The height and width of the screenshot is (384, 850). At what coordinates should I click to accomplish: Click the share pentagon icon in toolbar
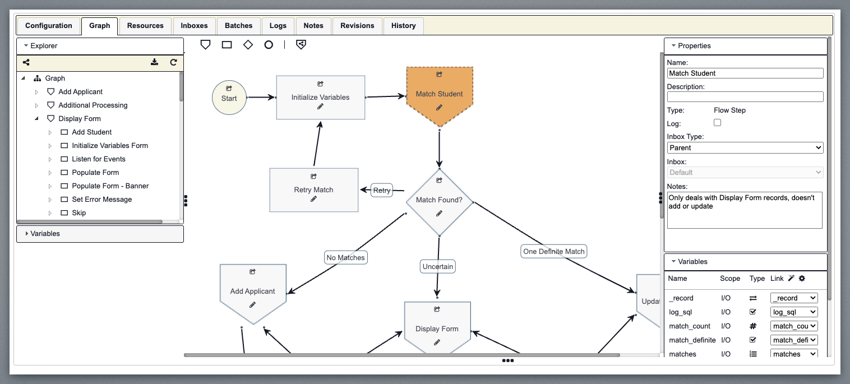301,44
